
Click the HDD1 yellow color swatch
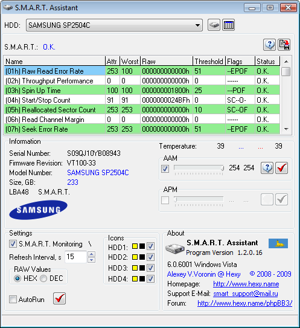(x=135, y=246)
